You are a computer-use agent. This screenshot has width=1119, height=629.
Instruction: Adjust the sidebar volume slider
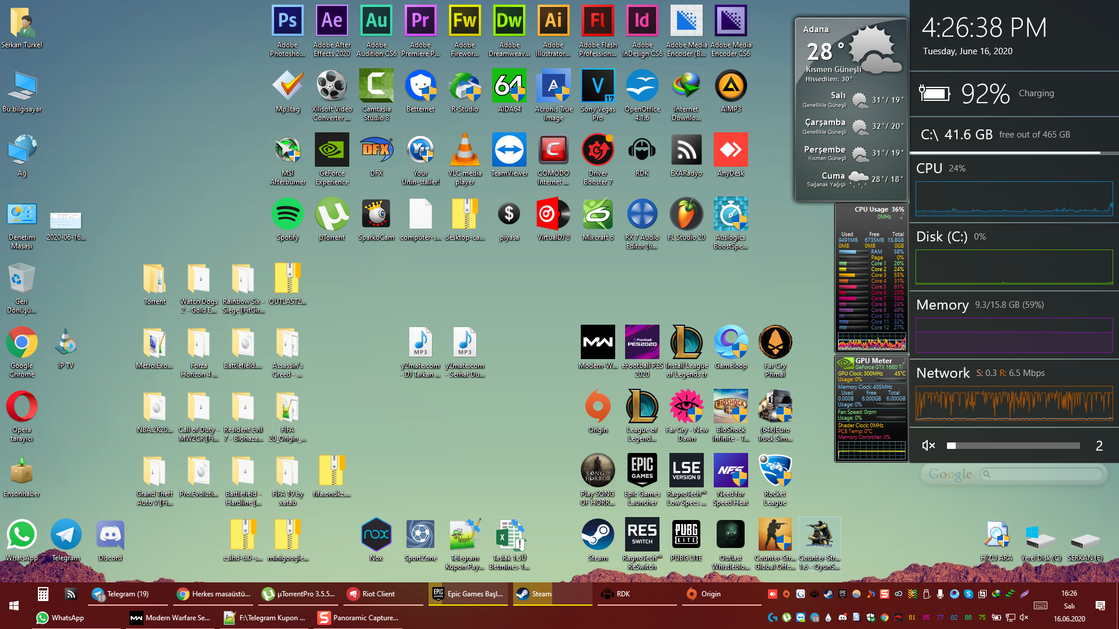pos(1013,445)
